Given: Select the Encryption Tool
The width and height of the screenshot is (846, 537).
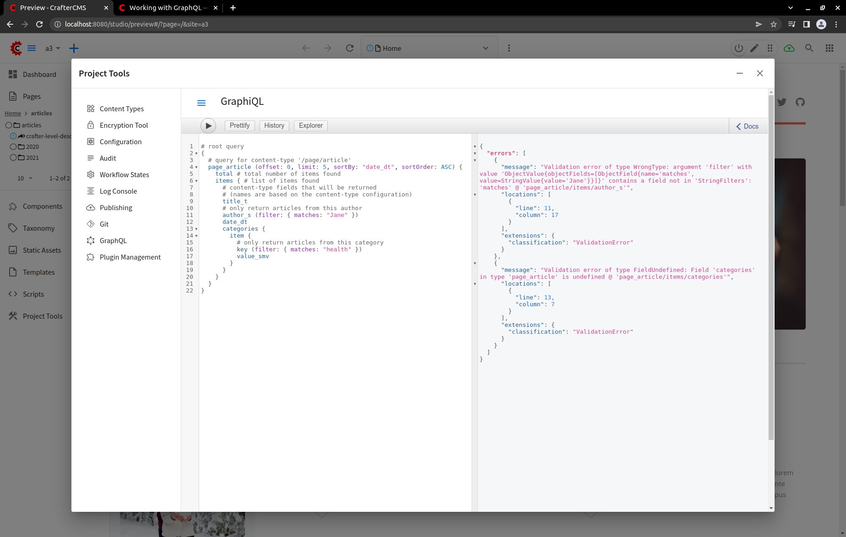Looking at the screenshot, I should [124, 125].
